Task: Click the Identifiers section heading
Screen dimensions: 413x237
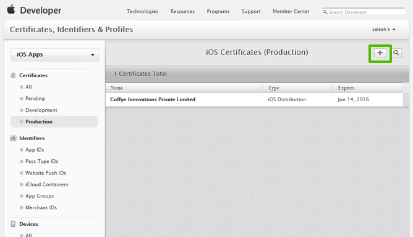Action: pyautogui.click(x=32, y=138)
